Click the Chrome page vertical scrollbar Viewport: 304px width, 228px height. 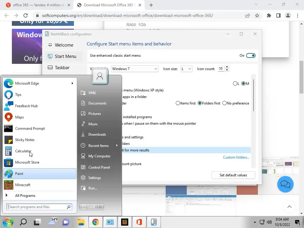click(302, 77)
